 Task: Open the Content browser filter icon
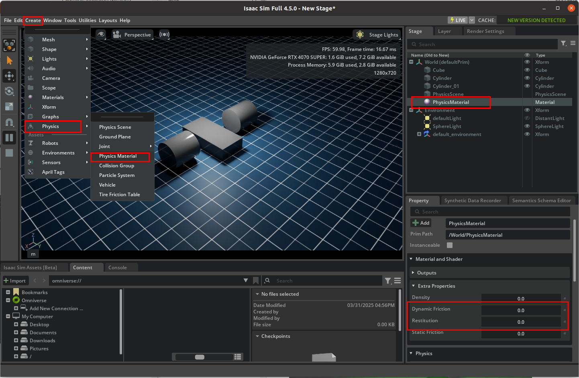click(x=388, y=281)
